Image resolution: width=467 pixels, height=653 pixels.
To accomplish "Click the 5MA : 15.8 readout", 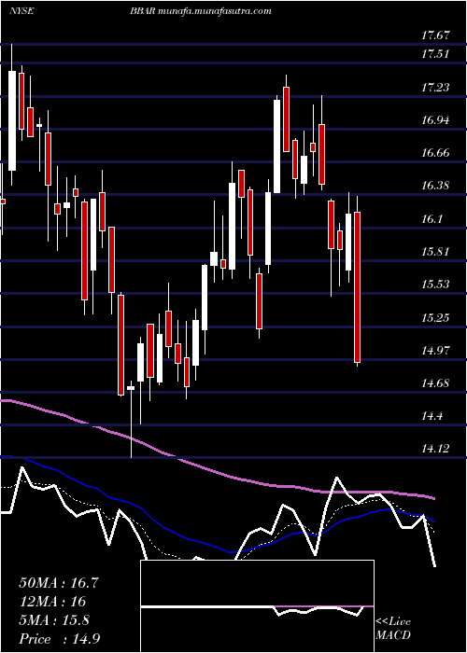I will [54, 620].
